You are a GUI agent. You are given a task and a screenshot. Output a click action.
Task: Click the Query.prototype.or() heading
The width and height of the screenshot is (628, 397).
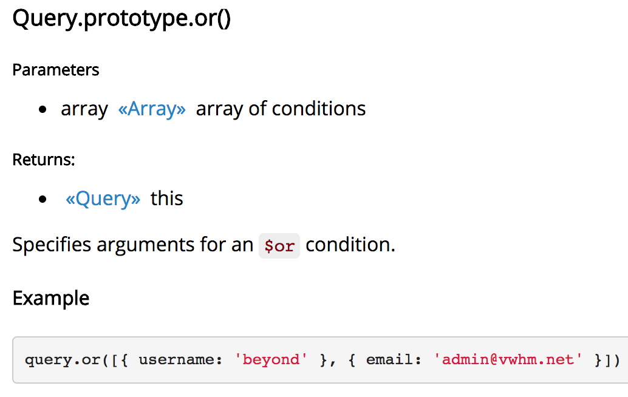121,18
